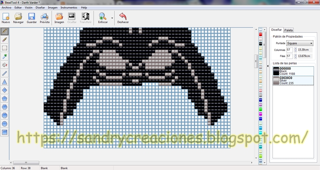Decrease Filas with down stepper
The width and height of the screenshot is (320, 170).
click(295, 57)
